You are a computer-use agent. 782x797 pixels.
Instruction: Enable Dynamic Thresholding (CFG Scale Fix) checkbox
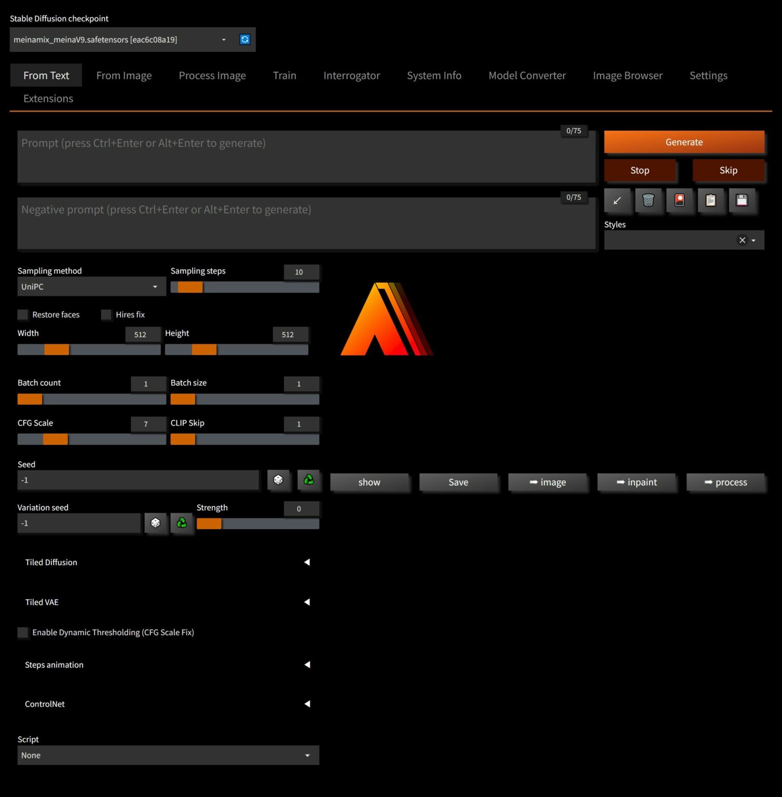pos(23,633)
